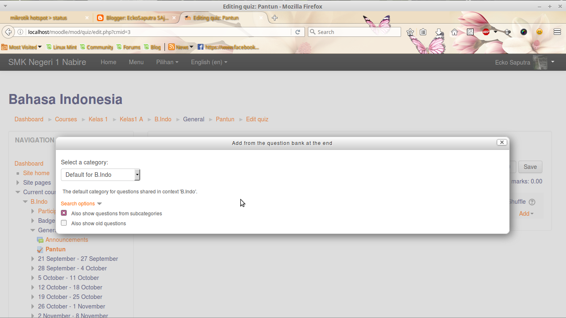Image resolution: width=566 pixels, height=318 pixels.
Task: Open the News feed bookmark dropdown
Action: pos(181,47)
